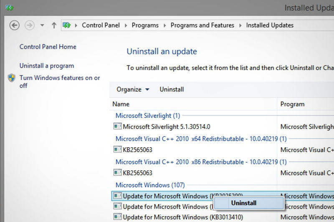Collapse the Microsoft Silverlight (1) group
This screenshot has height=222, width=334.
pos(148,115)
